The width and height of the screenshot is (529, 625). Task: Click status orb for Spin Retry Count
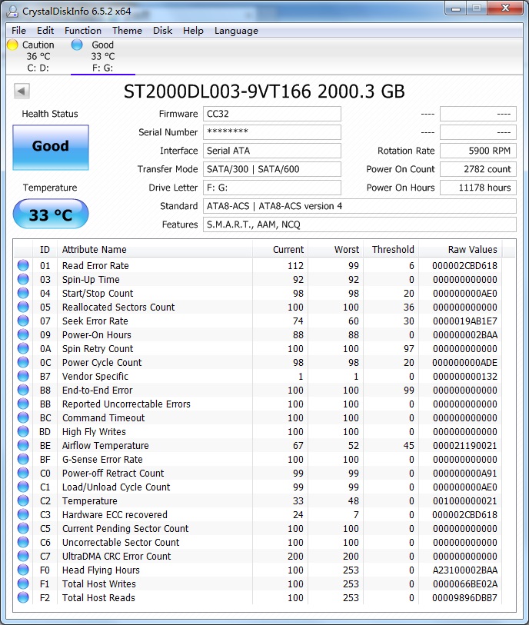[23, 348]
